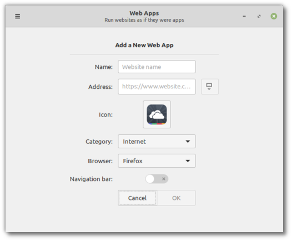This screenshot has height=241, width=292.
Task: Click the x mark inside the Navigation bar switch
Action: click(x=164, y=179)
